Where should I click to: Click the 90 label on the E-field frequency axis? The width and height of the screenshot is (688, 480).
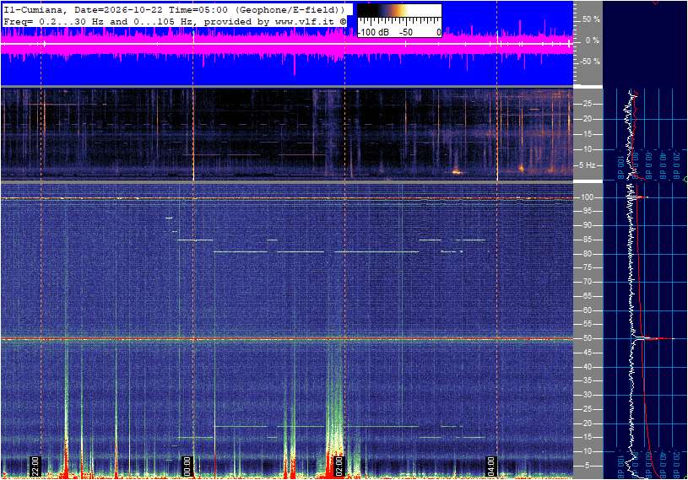(587, 225)
